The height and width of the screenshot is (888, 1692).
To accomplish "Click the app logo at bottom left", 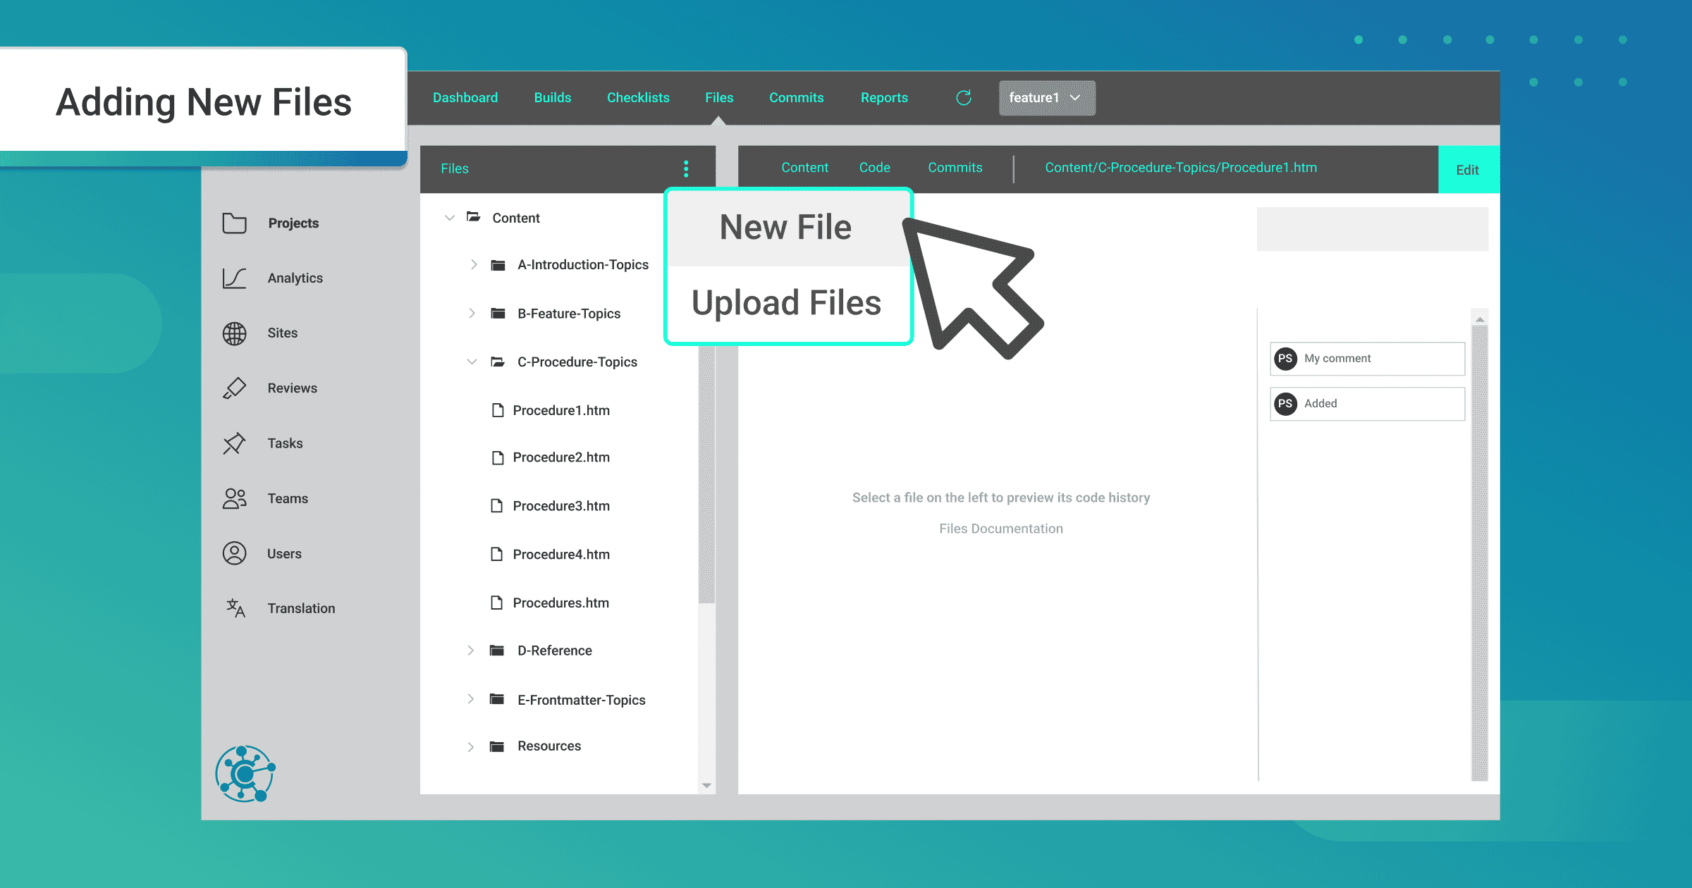I will [244, 773].
